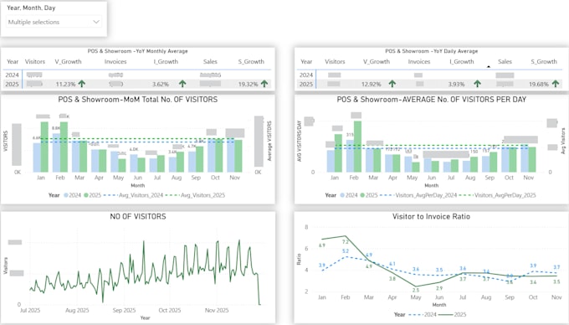The height and width of the screenshot is (325, 569).
Task: Select blue Oct 2024 bar in MoM Total Visitors chart
Action: 211,156
